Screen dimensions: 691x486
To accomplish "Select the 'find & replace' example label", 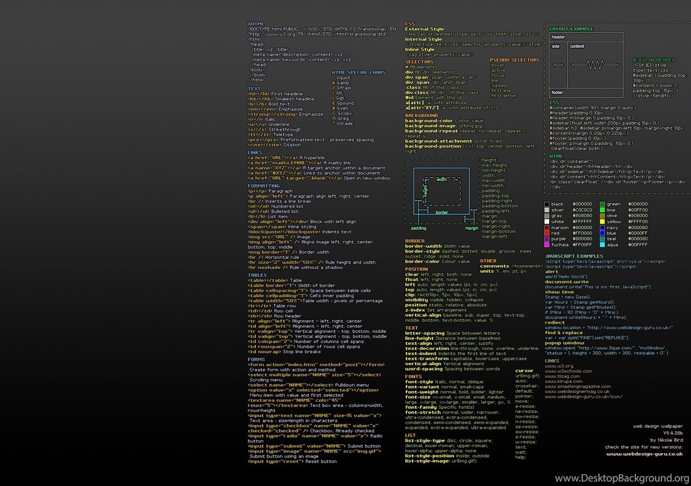I will point(564,333).
